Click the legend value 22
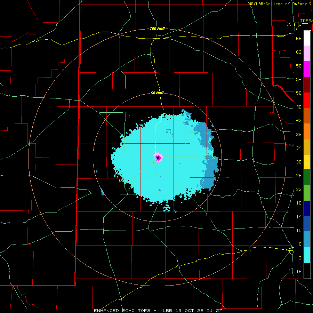This screenshot has width=313, height=313. [299, 189]
